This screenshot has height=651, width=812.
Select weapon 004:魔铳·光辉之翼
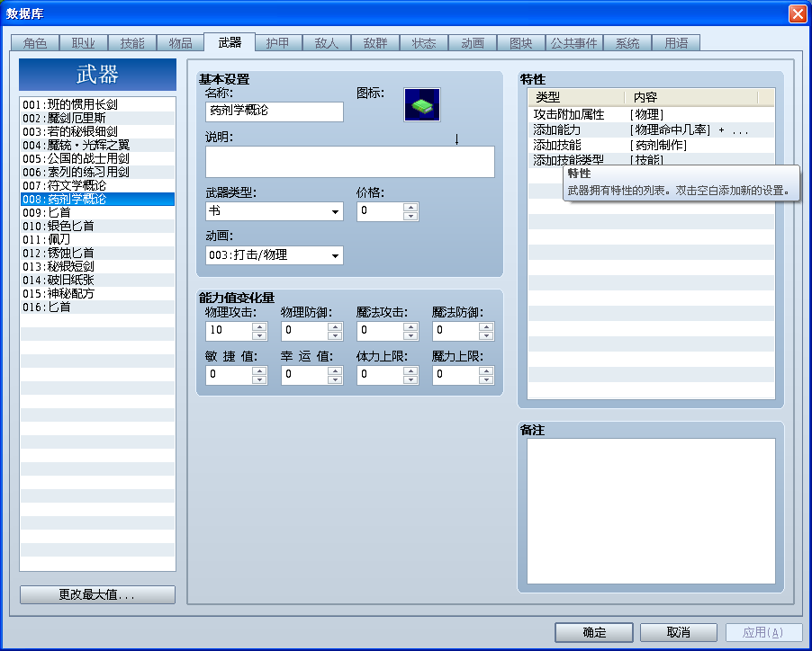[97, 145]
